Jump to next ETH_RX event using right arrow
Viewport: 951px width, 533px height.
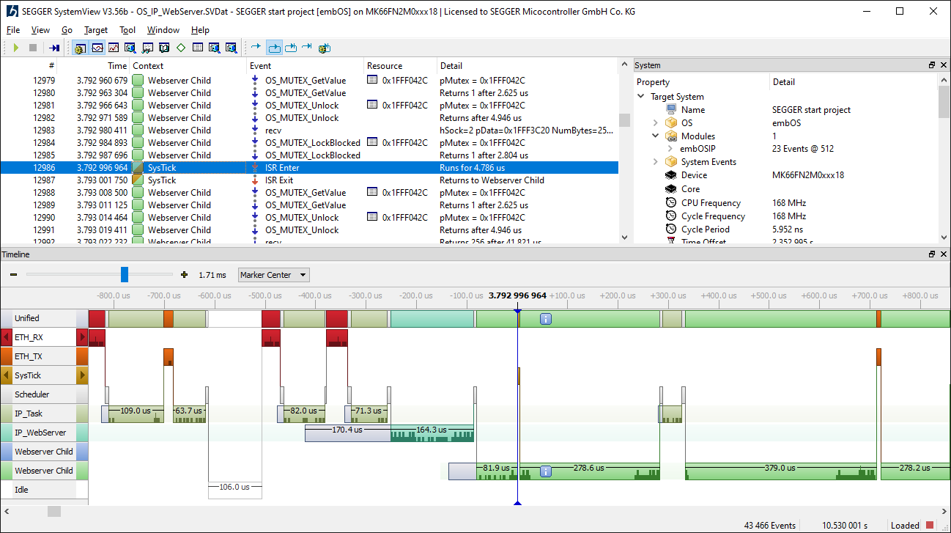point(83,337)
